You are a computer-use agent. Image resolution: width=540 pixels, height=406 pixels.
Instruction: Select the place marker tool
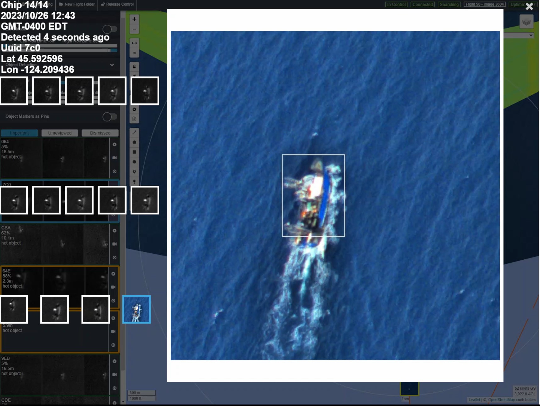click(x=134, y=172)
